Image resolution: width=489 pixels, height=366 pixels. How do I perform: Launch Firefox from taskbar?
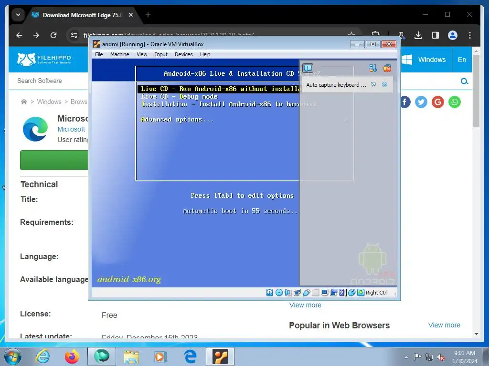(x=72, y=356)
